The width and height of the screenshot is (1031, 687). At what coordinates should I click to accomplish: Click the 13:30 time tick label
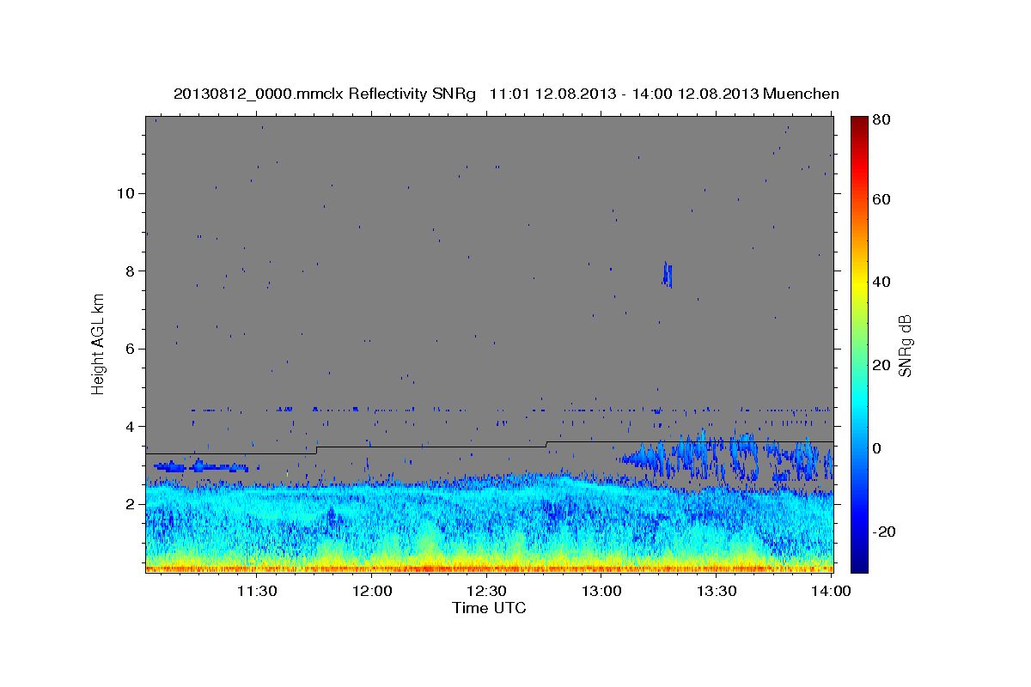point(717,591)
